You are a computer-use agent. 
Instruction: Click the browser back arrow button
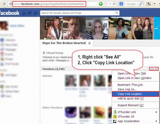tap(4, 4)
